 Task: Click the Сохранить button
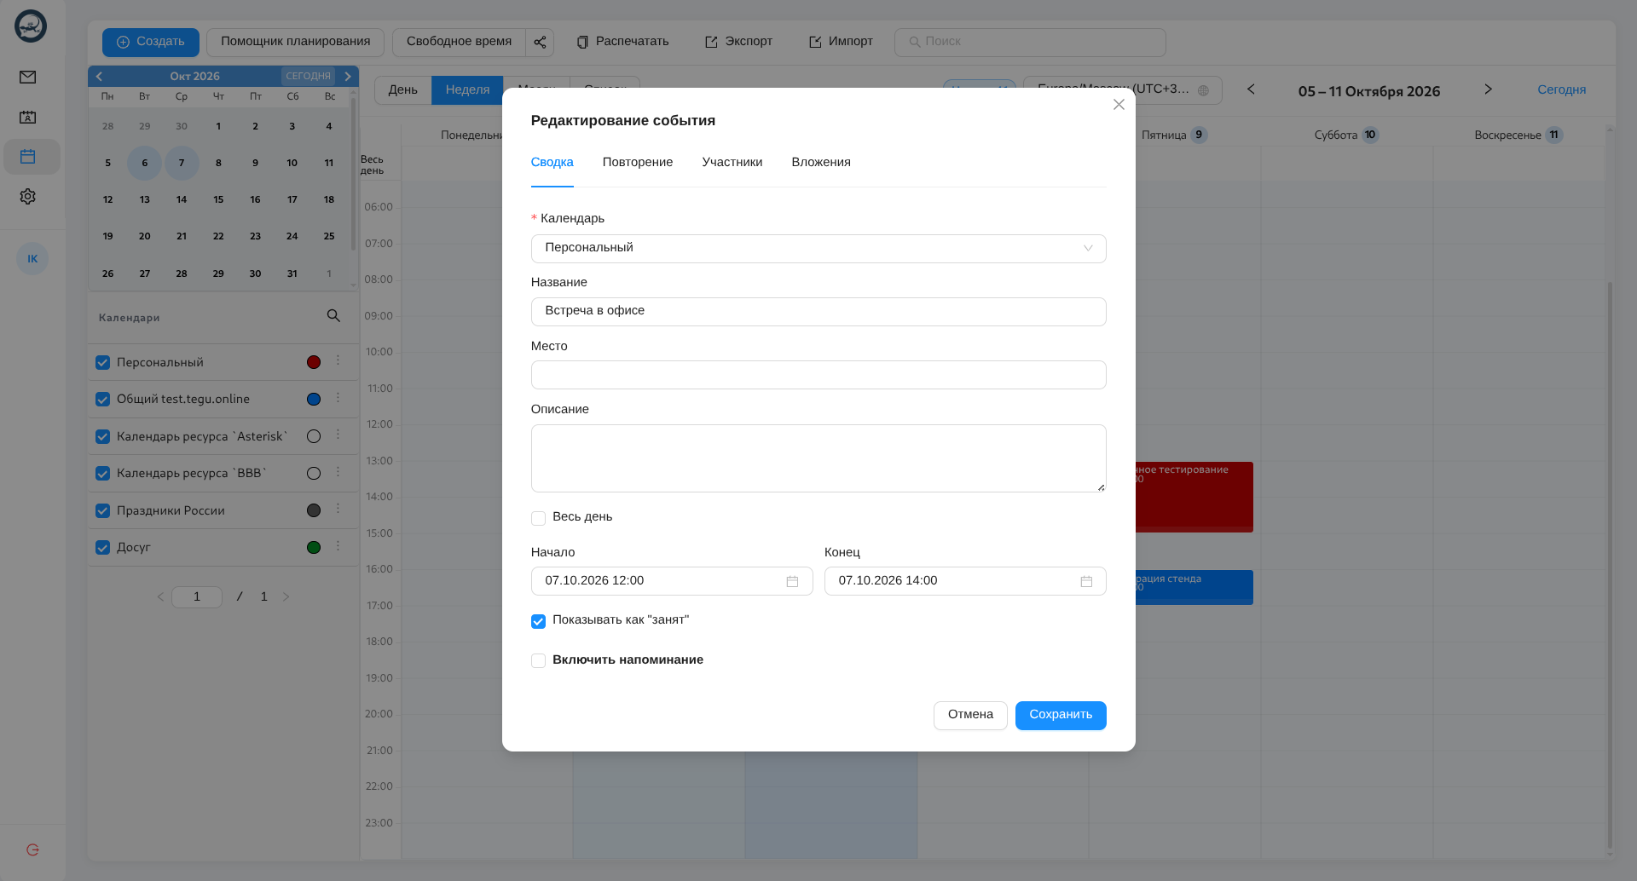coord(1061,716)
